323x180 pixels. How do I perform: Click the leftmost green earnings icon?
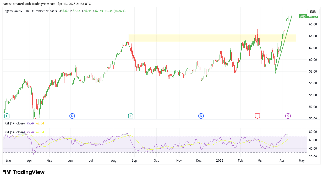[x=7, y=116]
